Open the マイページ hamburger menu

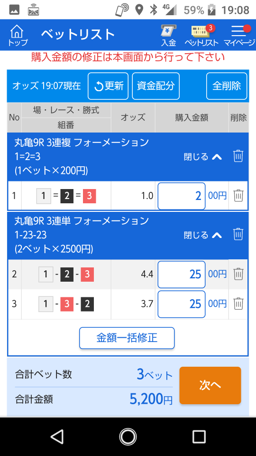(x=239, y=36)
